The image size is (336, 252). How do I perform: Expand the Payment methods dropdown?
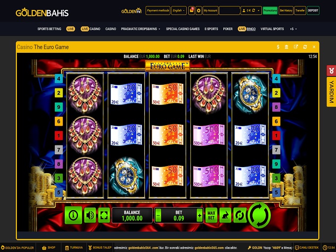click(x=158, y=10)
